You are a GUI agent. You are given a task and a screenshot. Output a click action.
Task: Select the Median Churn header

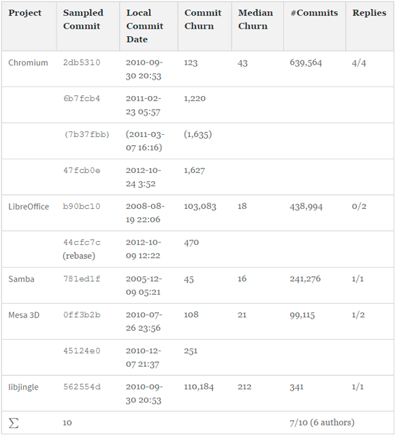coord(255,20)
